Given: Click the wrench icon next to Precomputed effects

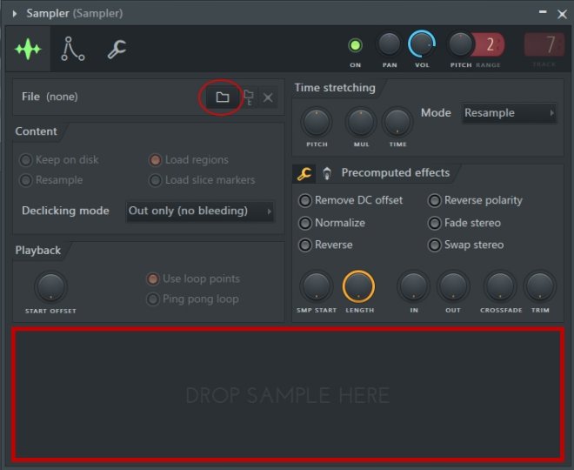Looking at the screenshot, I should tap(304, 173).
